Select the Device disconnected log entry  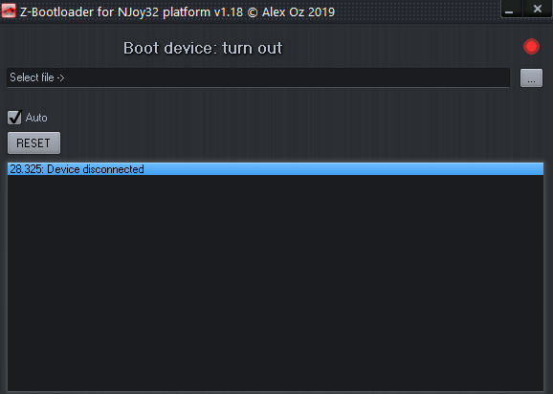tap(276, 169)
